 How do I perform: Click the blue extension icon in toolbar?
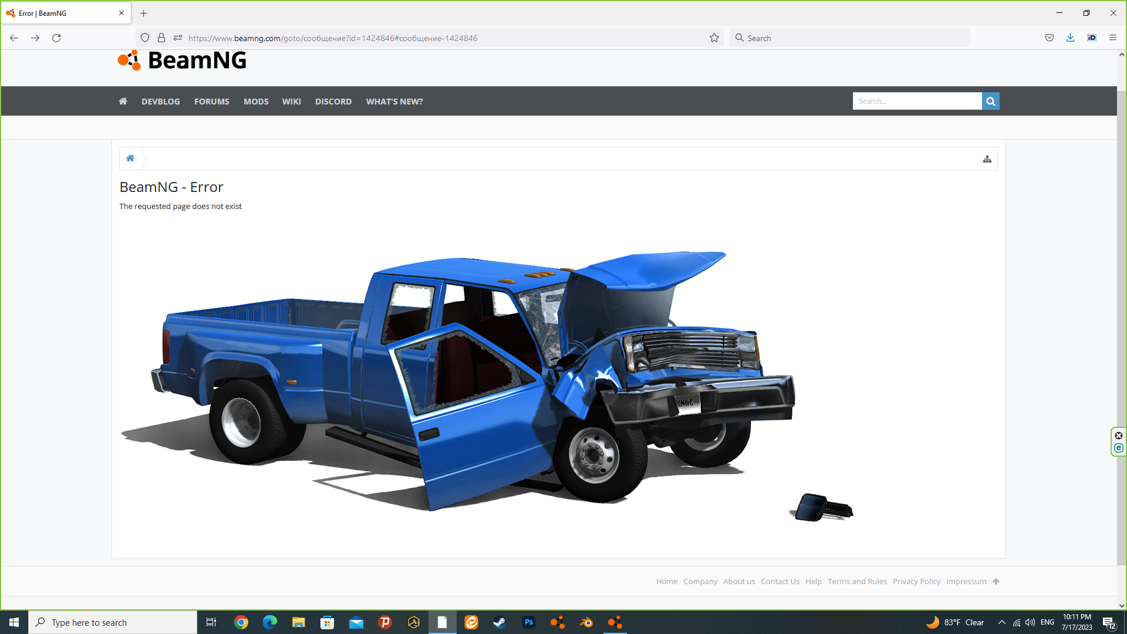pos(1092,38)
